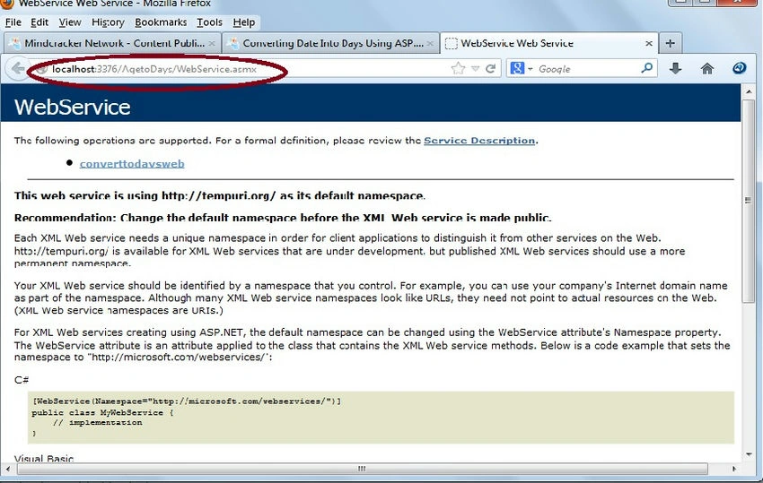This screenshot has width=763, height=483.
Task: Reload the page with the refresh icon
Action: [x=491, y=68]
